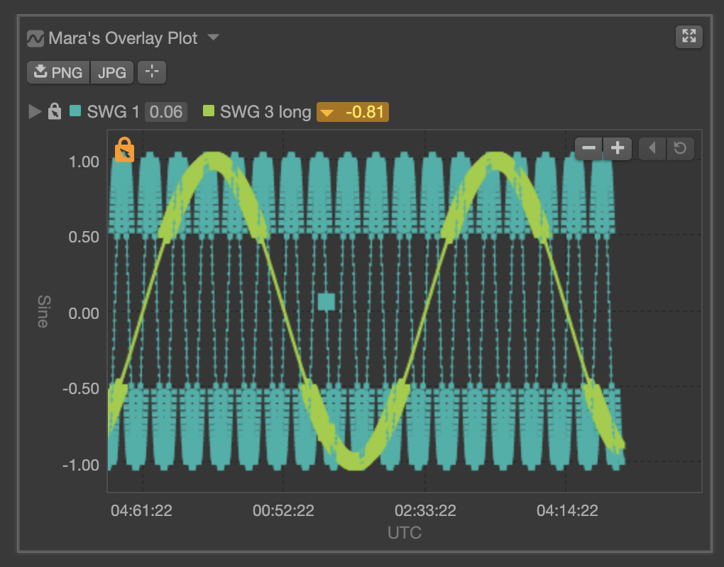The width and height of the screenshot is (724, 567).
Task: Click the 04:61:22 time label
Action: [x=141, y=510]
